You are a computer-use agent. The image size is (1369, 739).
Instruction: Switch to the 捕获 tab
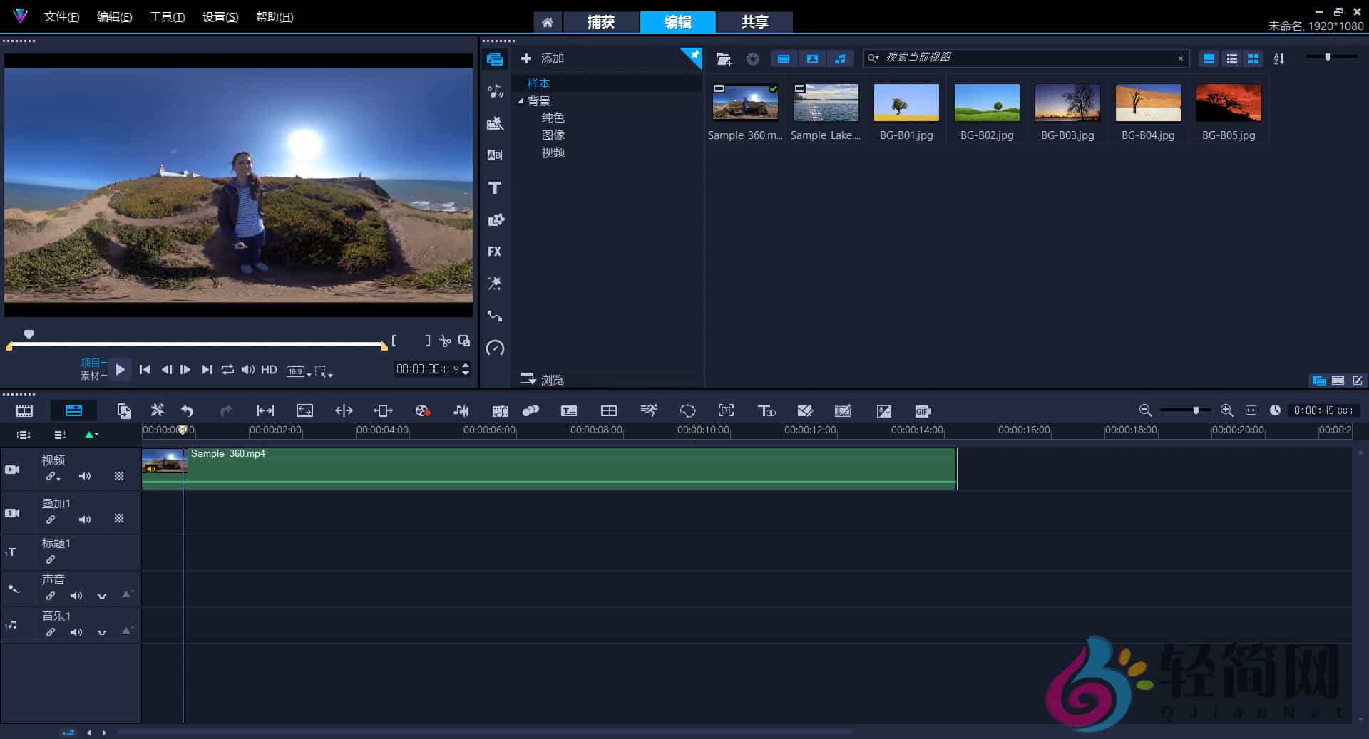tap(601, 22)
